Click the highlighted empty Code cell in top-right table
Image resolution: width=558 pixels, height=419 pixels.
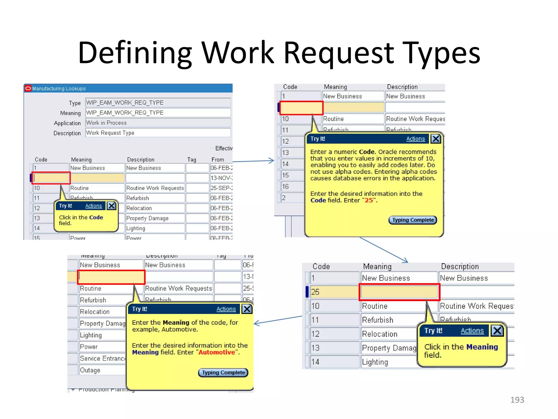click(301, 107)
